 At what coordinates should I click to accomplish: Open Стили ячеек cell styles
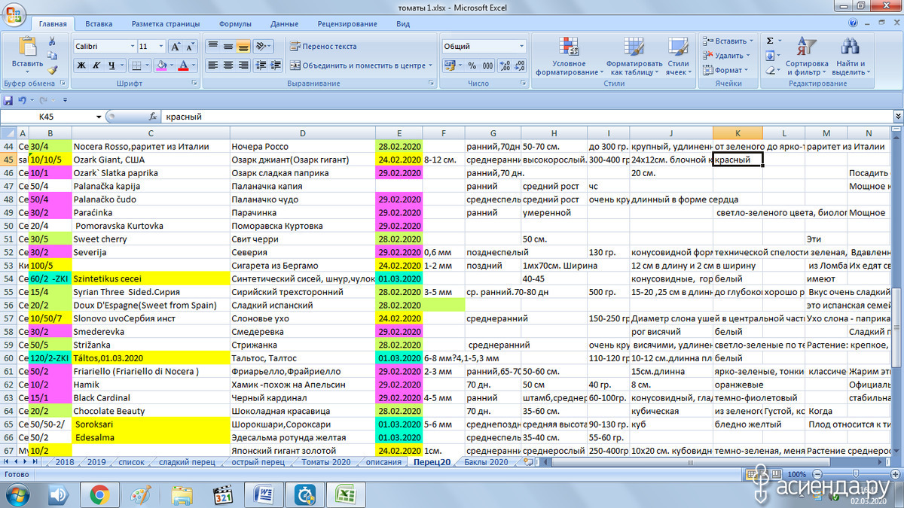pyautogui.click(x=678, y=56)
